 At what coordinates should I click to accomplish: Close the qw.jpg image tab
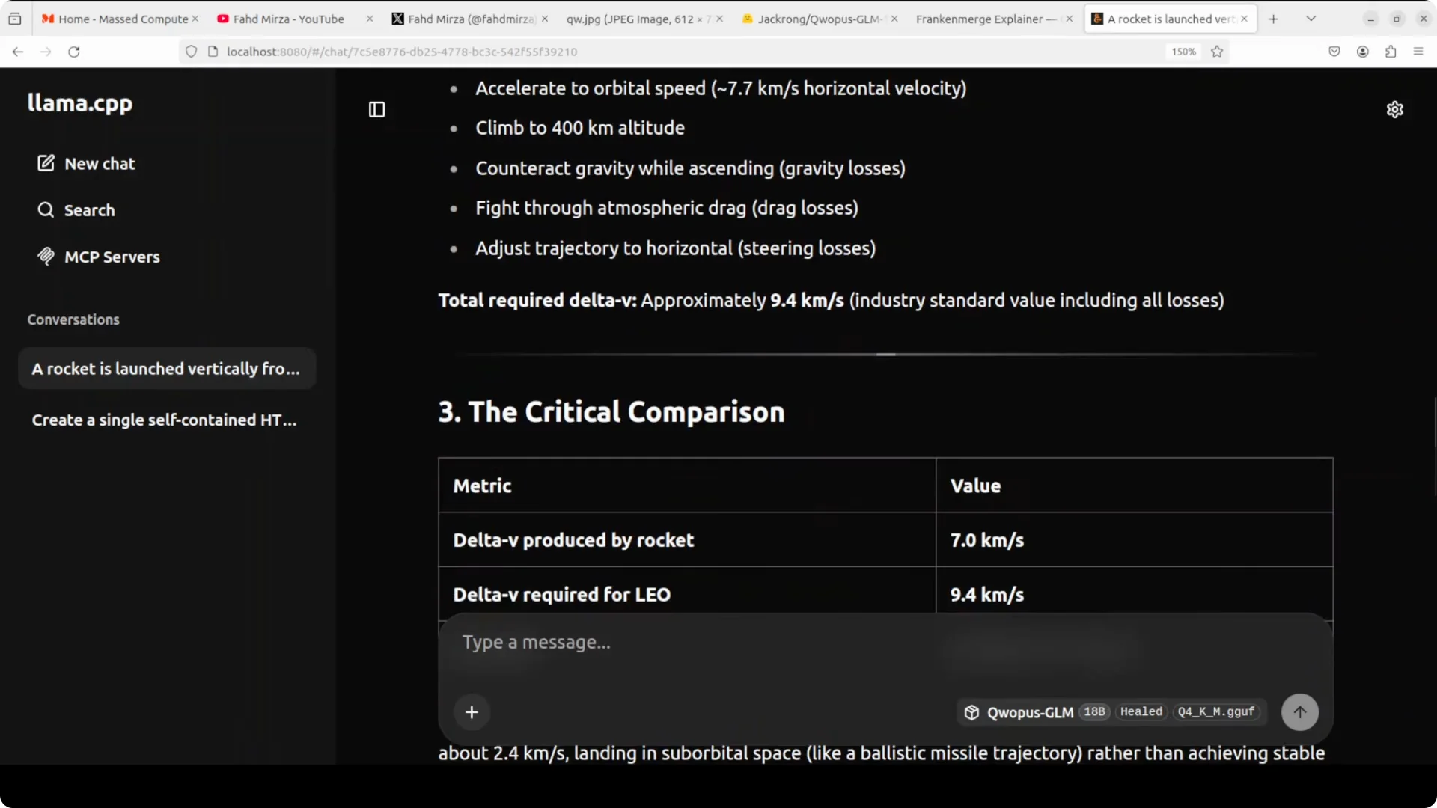pyautogui.click(x=719, y=19)
